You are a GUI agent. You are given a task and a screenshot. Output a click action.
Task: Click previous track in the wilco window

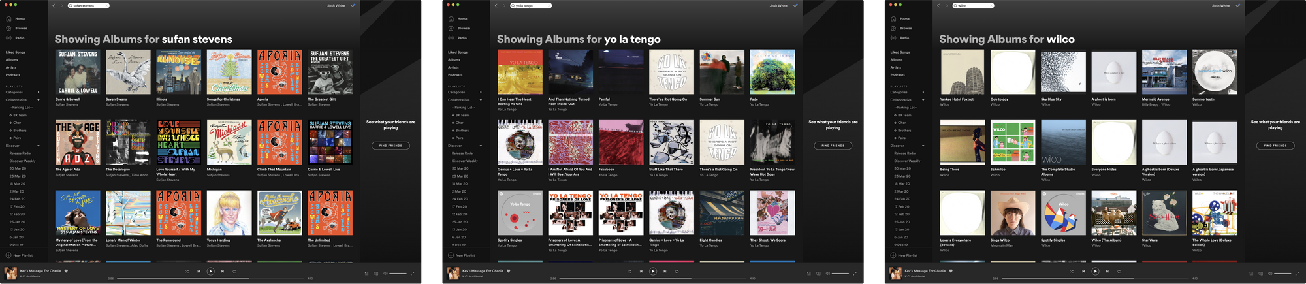coord(1083,271)
